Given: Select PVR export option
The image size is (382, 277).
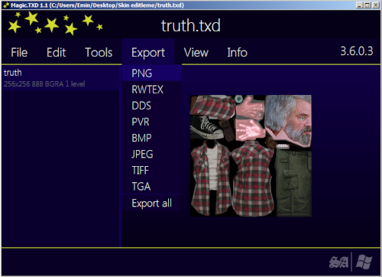Looking at the screenshot, I should click(152, 122).
